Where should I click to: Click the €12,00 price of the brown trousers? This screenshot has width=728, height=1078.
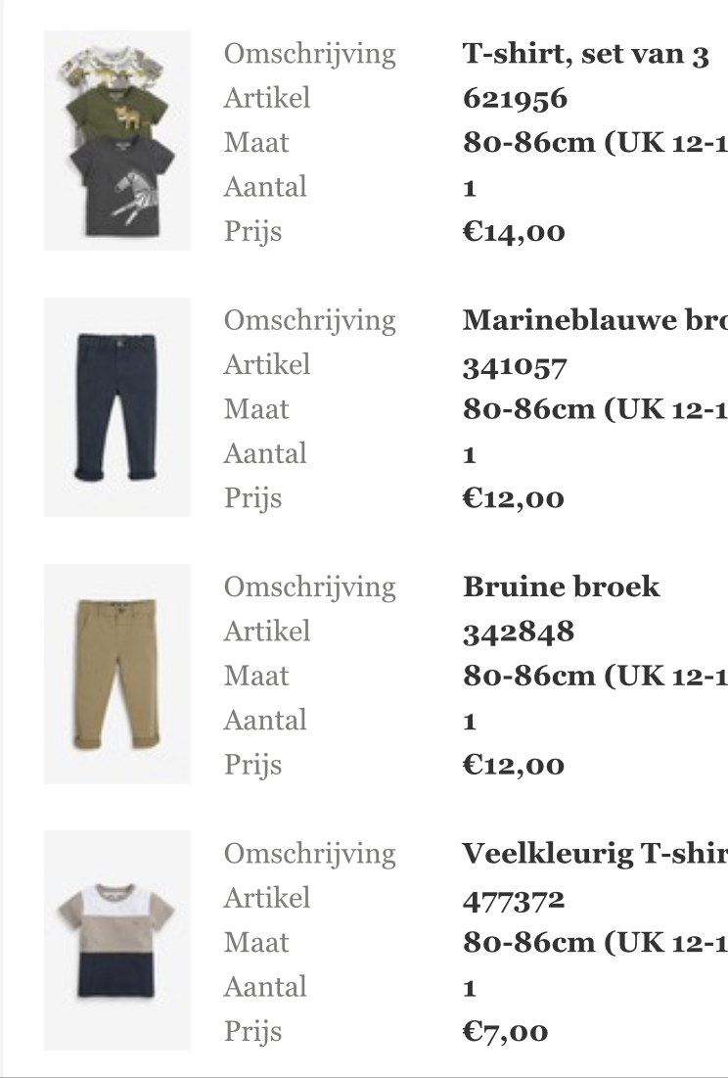(514, 766)
